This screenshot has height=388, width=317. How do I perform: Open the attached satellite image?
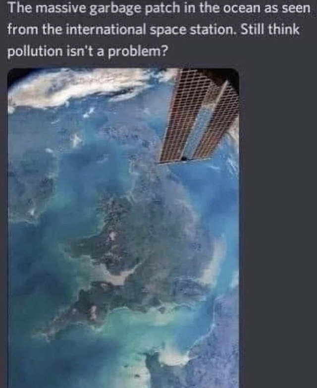click(123, 228)
